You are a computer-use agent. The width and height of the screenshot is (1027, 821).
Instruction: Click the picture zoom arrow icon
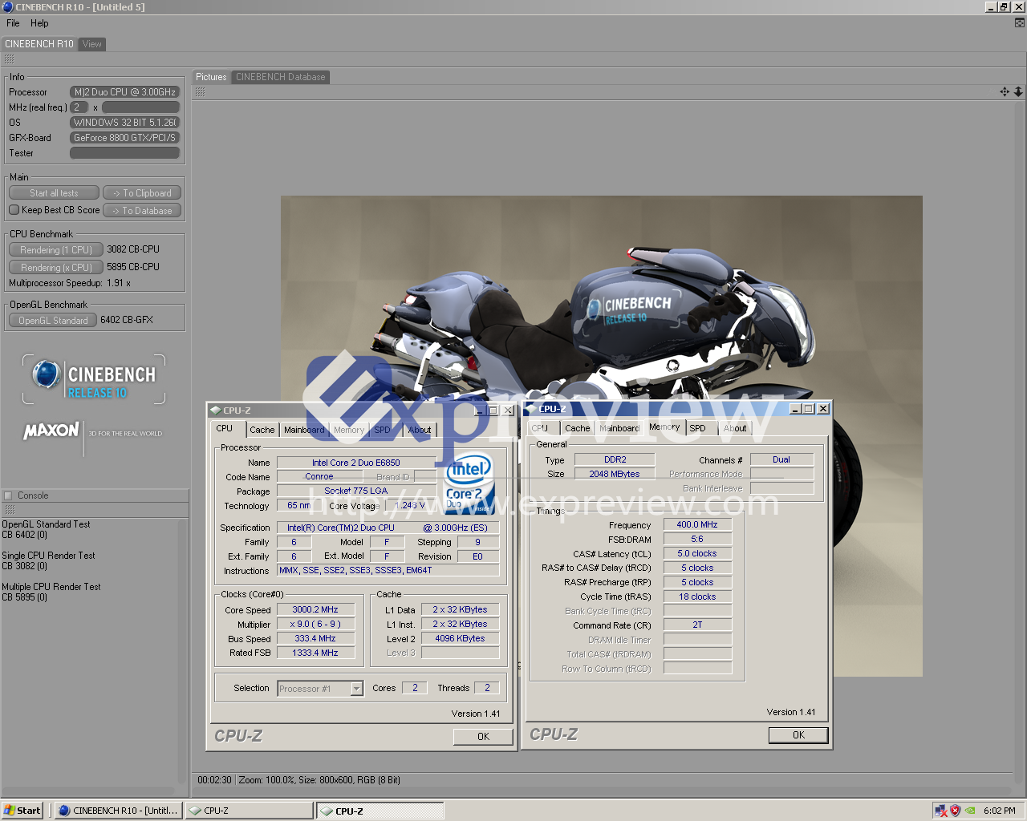1018,92
